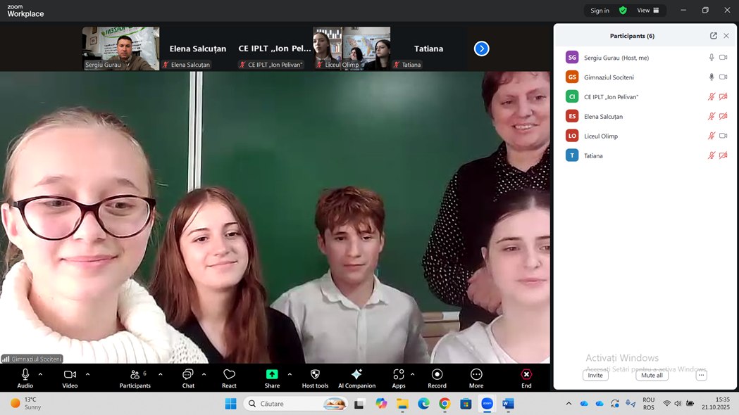Image resolution: width=739 pixels, height=415 pixels.
Task: Open the More options menu
Action: coord(476,374)
